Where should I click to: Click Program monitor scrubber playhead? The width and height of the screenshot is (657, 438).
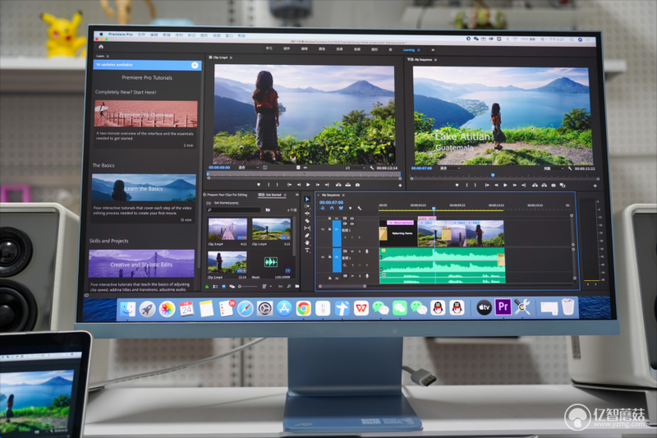493,175
